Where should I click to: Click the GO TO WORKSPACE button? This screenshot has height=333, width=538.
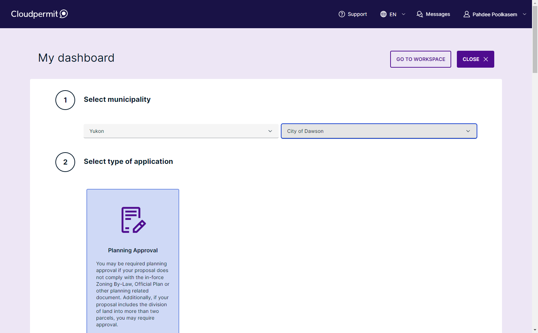coord(421,59)
